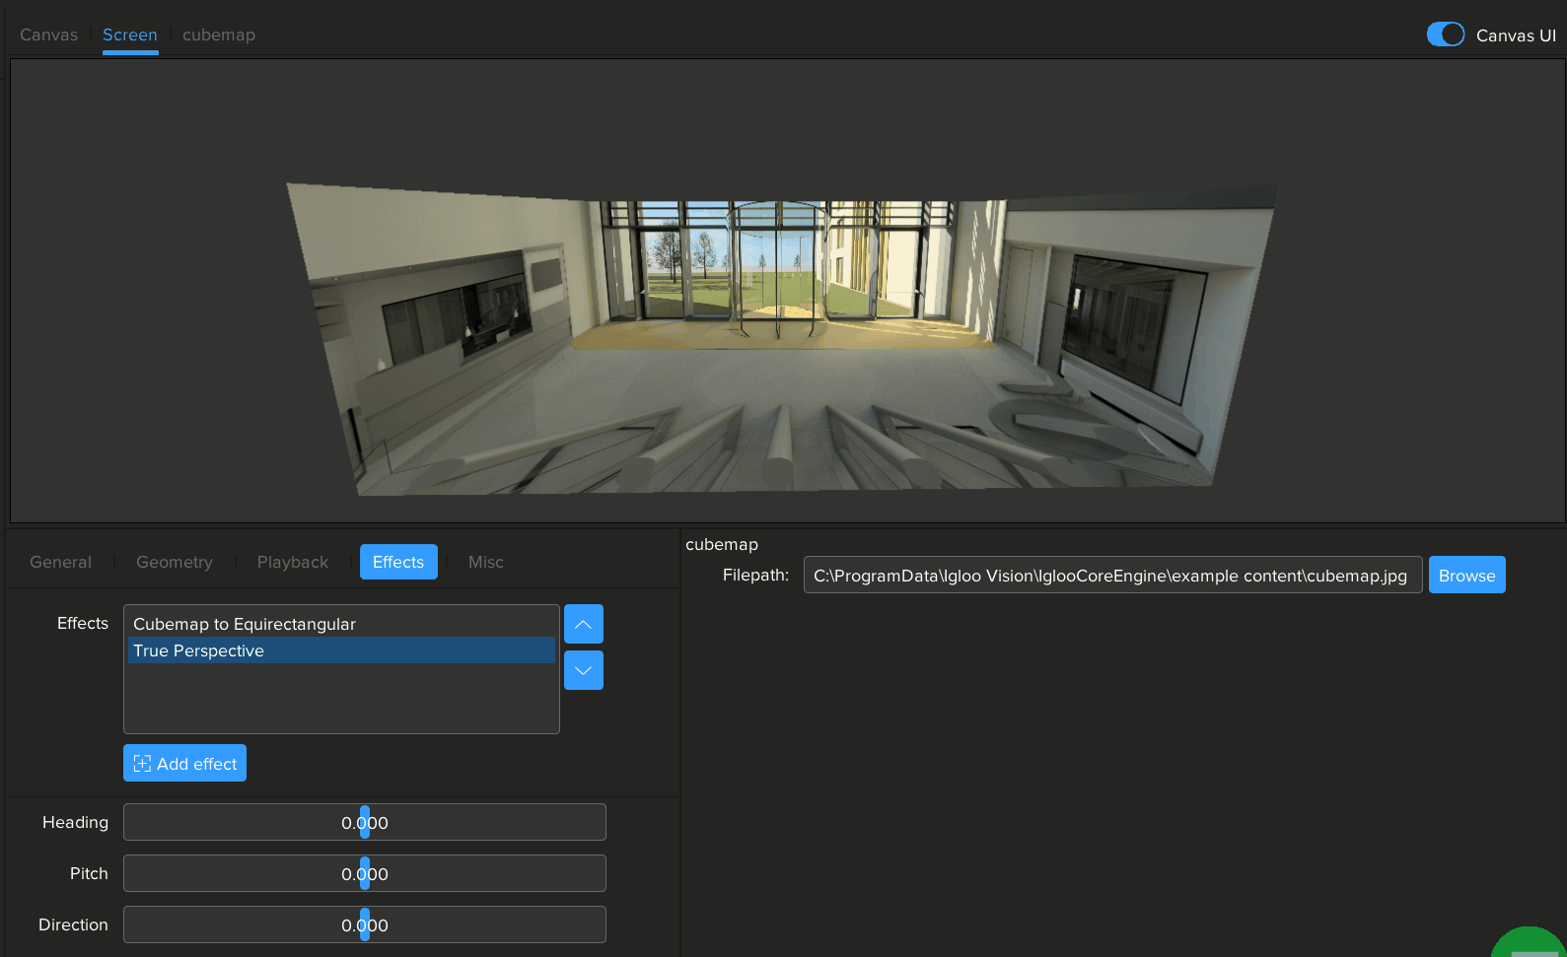The height and width of the screenshot is (957, 1567).
Task: Click the Add effect button
Action: coord(184,763)
